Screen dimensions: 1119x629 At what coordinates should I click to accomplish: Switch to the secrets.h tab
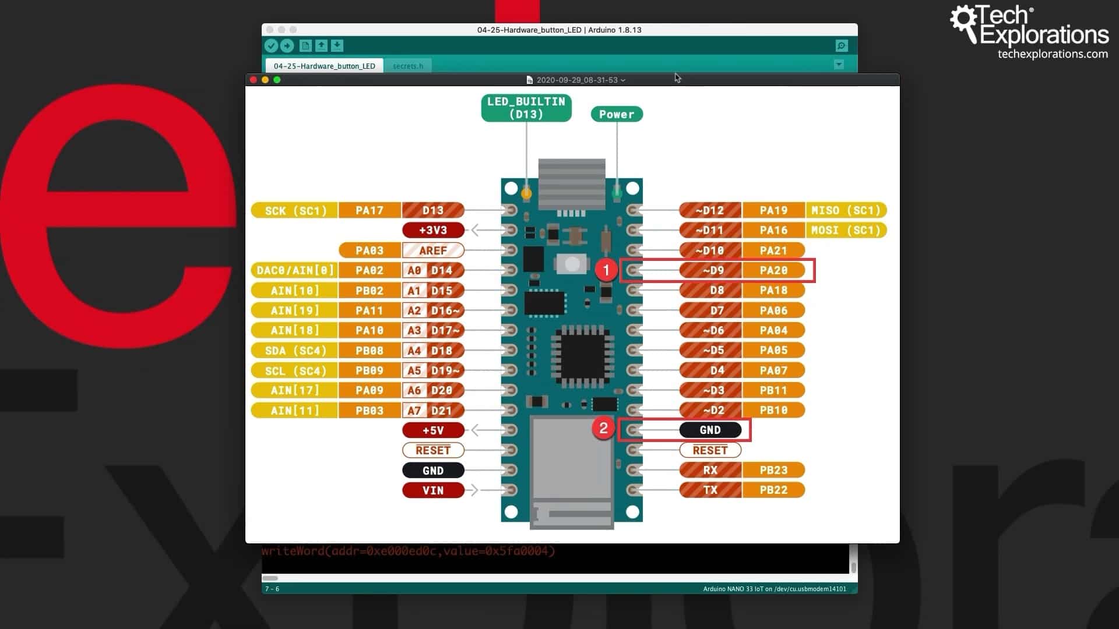click(x=408, y=66)
